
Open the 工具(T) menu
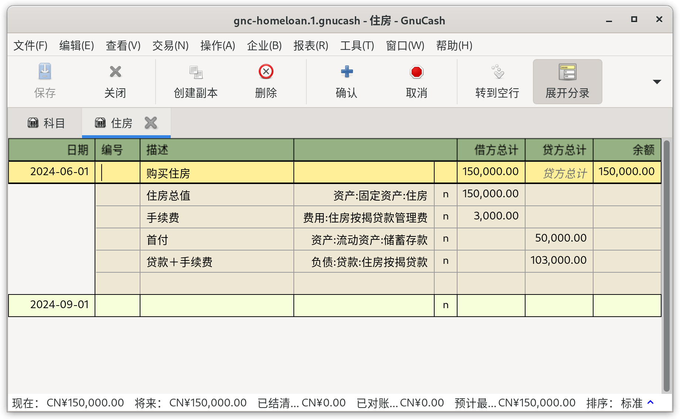pyautogui.click(x=357, y=45)
